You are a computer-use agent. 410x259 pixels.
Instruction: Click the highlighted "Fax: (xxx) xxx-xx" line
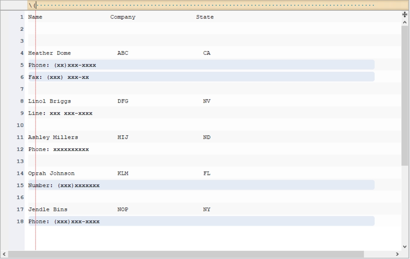pos(201,77)
